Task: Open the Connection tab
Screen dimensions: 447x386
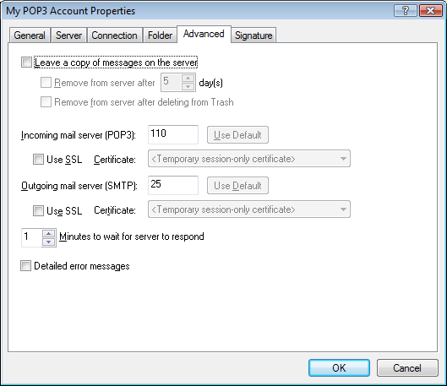Action: [114, 35]
